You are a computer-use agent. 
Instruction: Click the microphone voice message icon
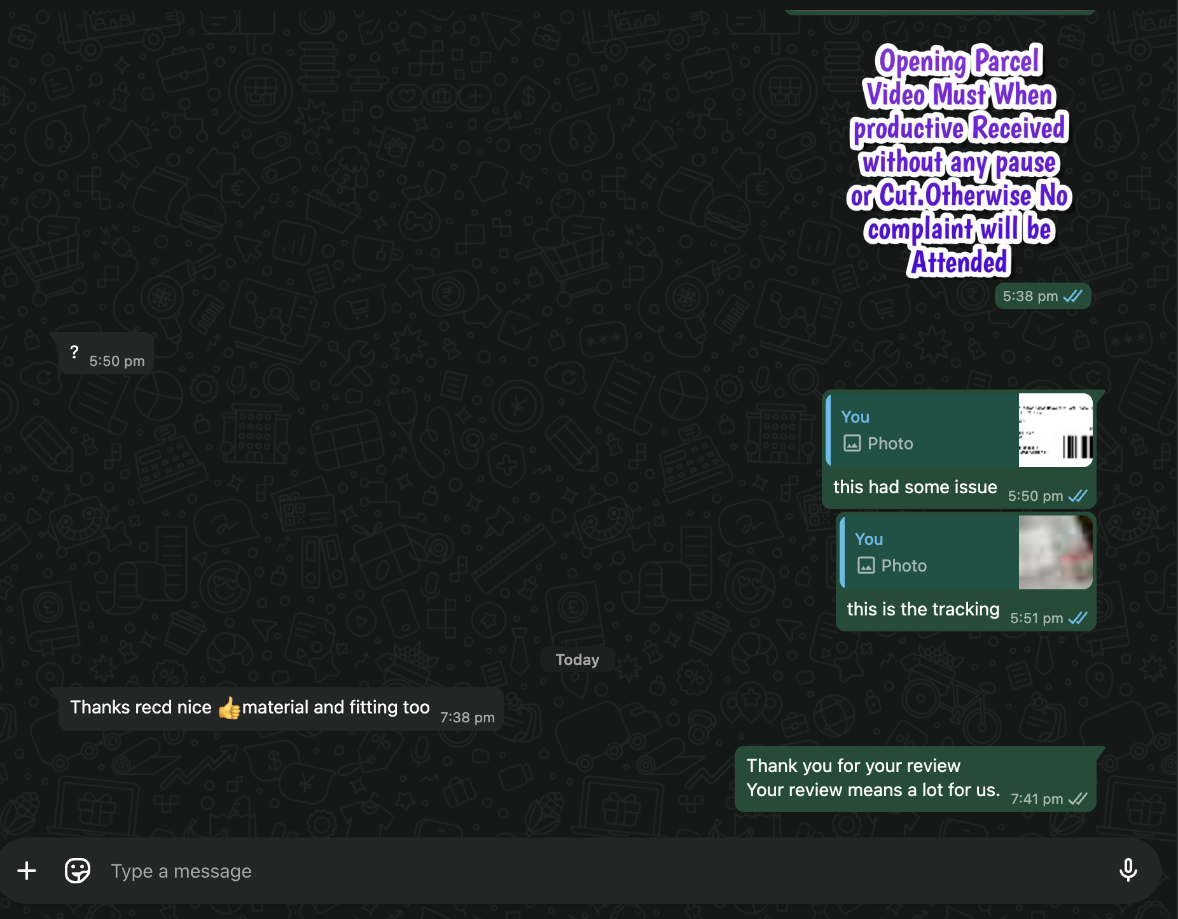1128,870
